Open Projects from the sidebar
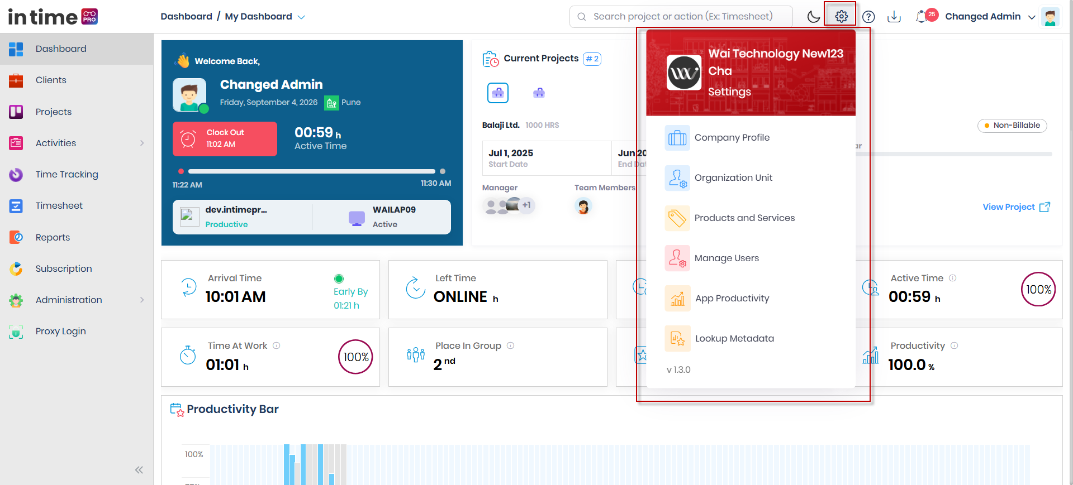 [x=77, y=112]
